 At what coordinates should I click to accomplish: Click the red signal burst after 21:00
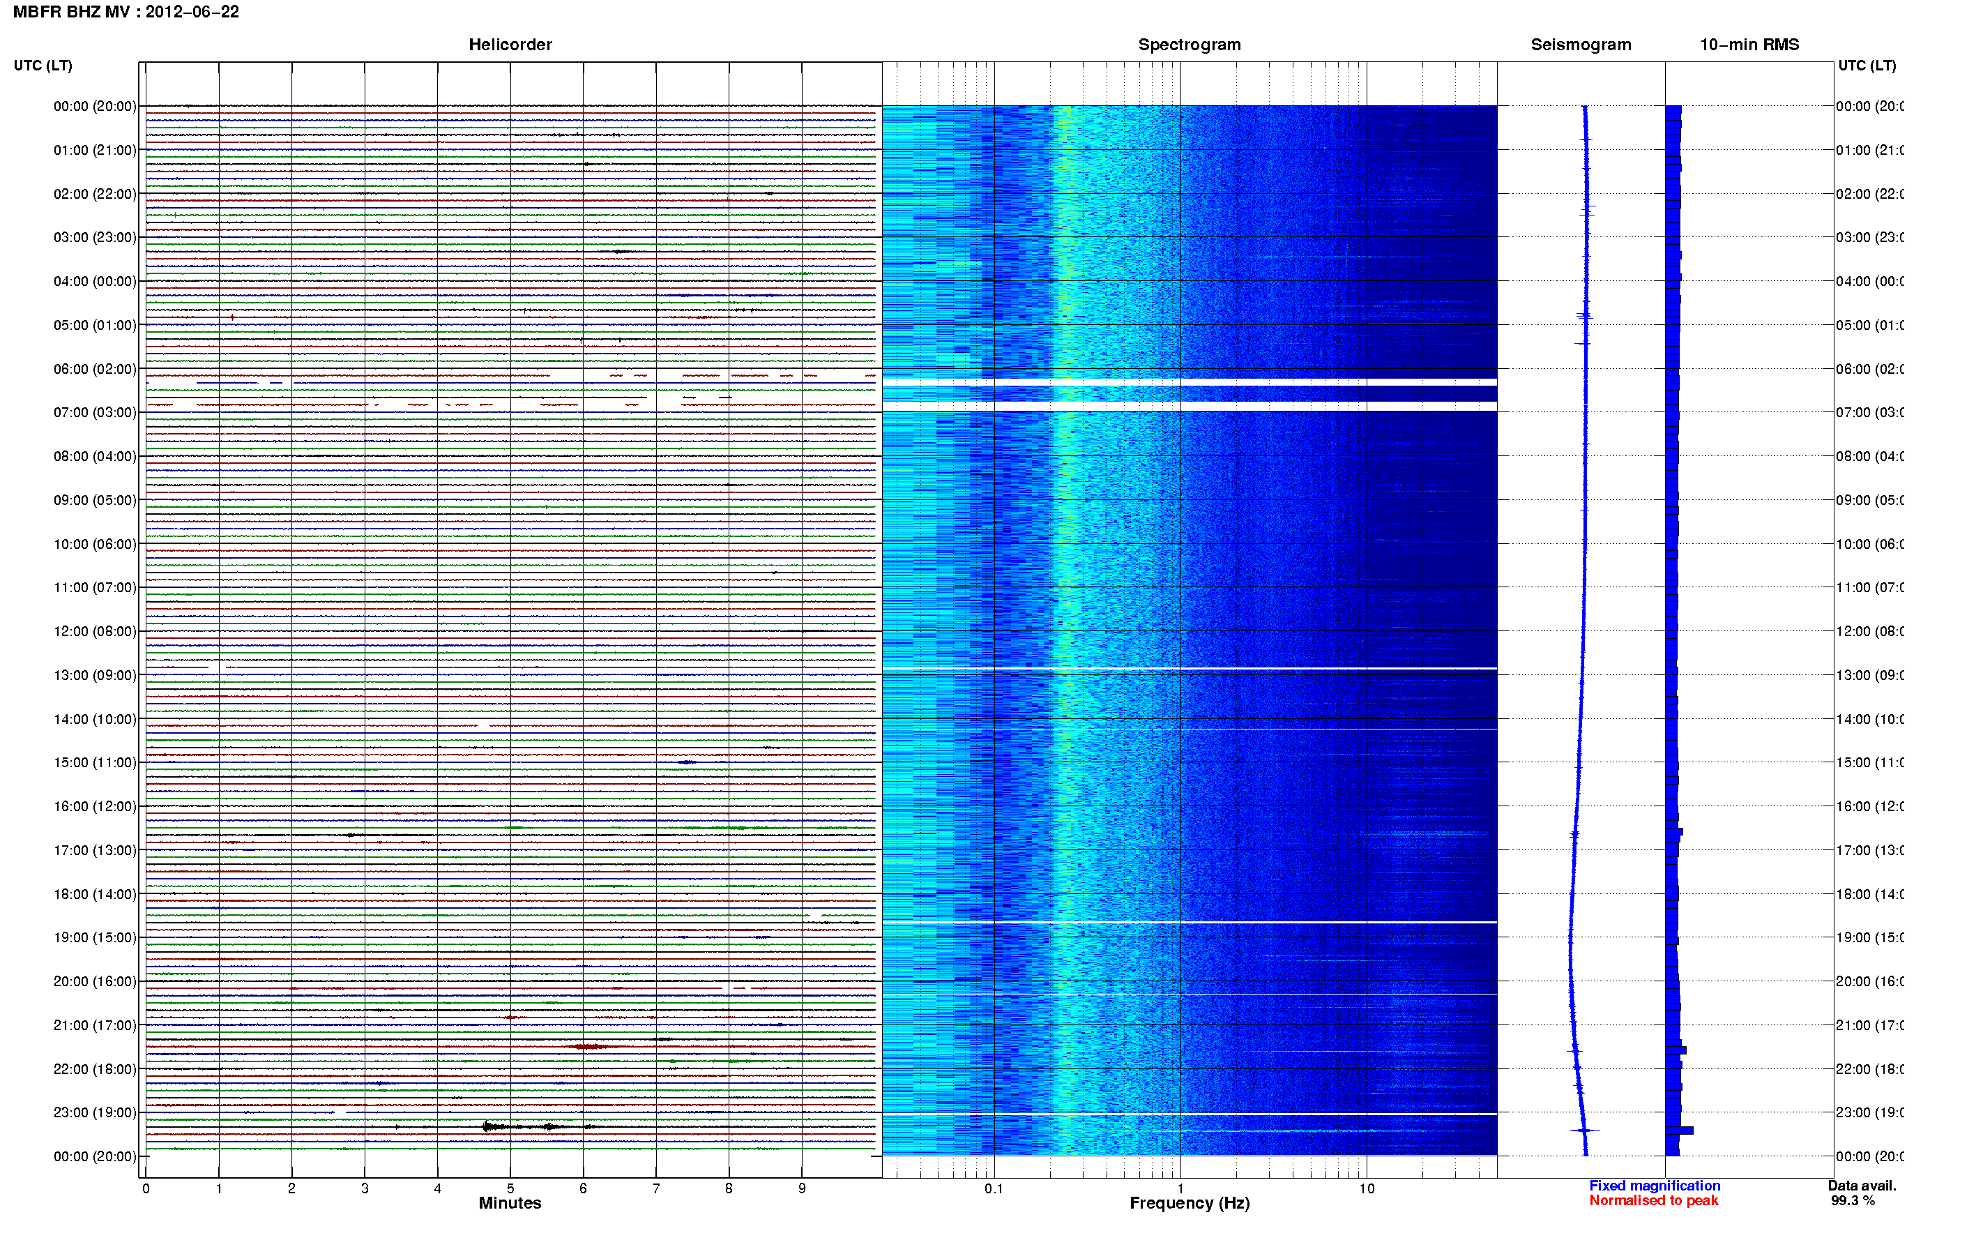(588, 1046)
